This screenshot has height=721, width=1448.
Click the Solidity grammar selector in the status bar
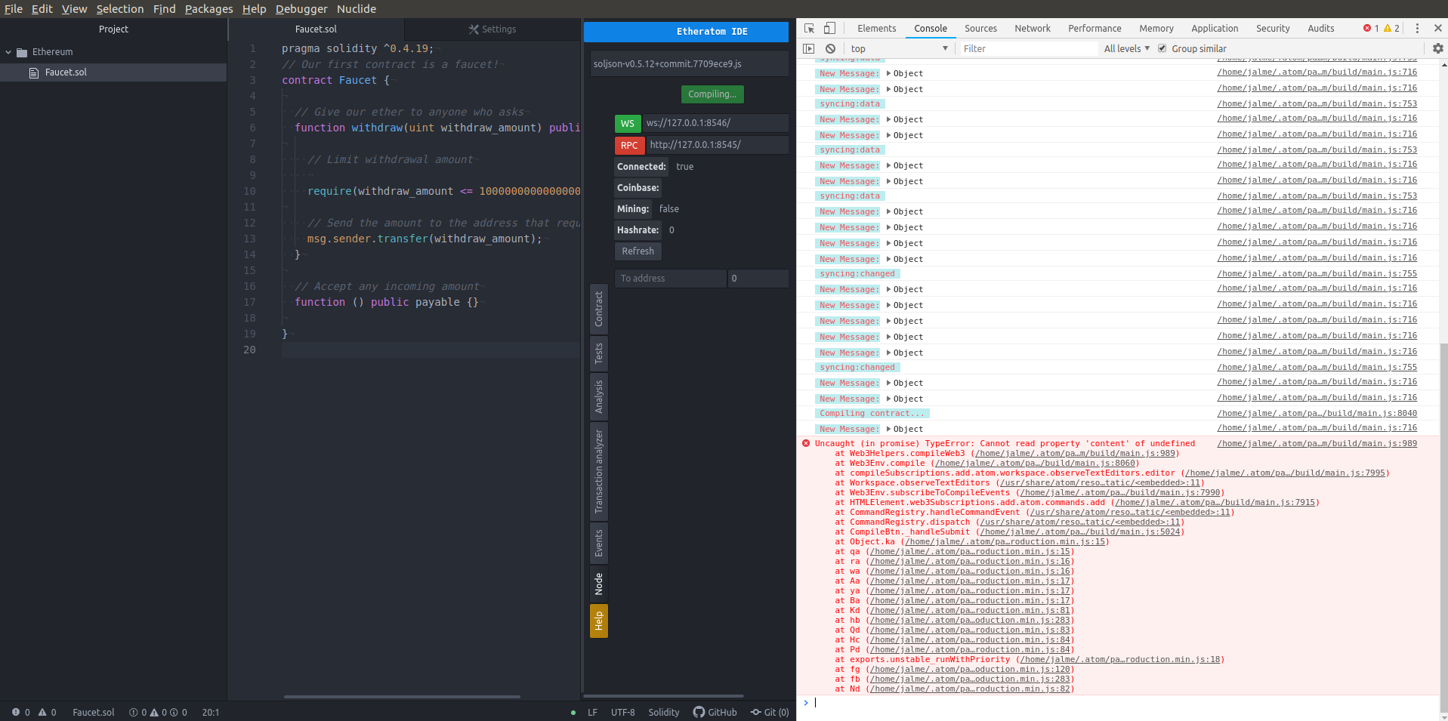pyautogui.click(x=664, y=712)
